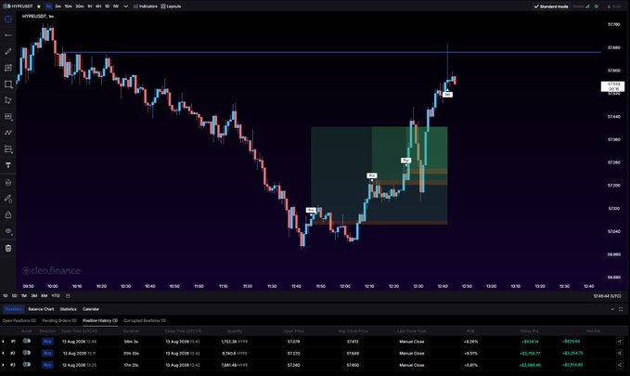Viewport: 630px width, 376px height.
Task: Select the text annotation tool (T)
Action: (8, 165)
